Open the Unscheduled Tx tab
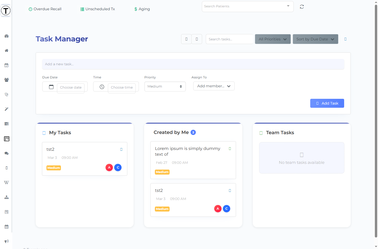378x249 pixels. click(97, 9)
